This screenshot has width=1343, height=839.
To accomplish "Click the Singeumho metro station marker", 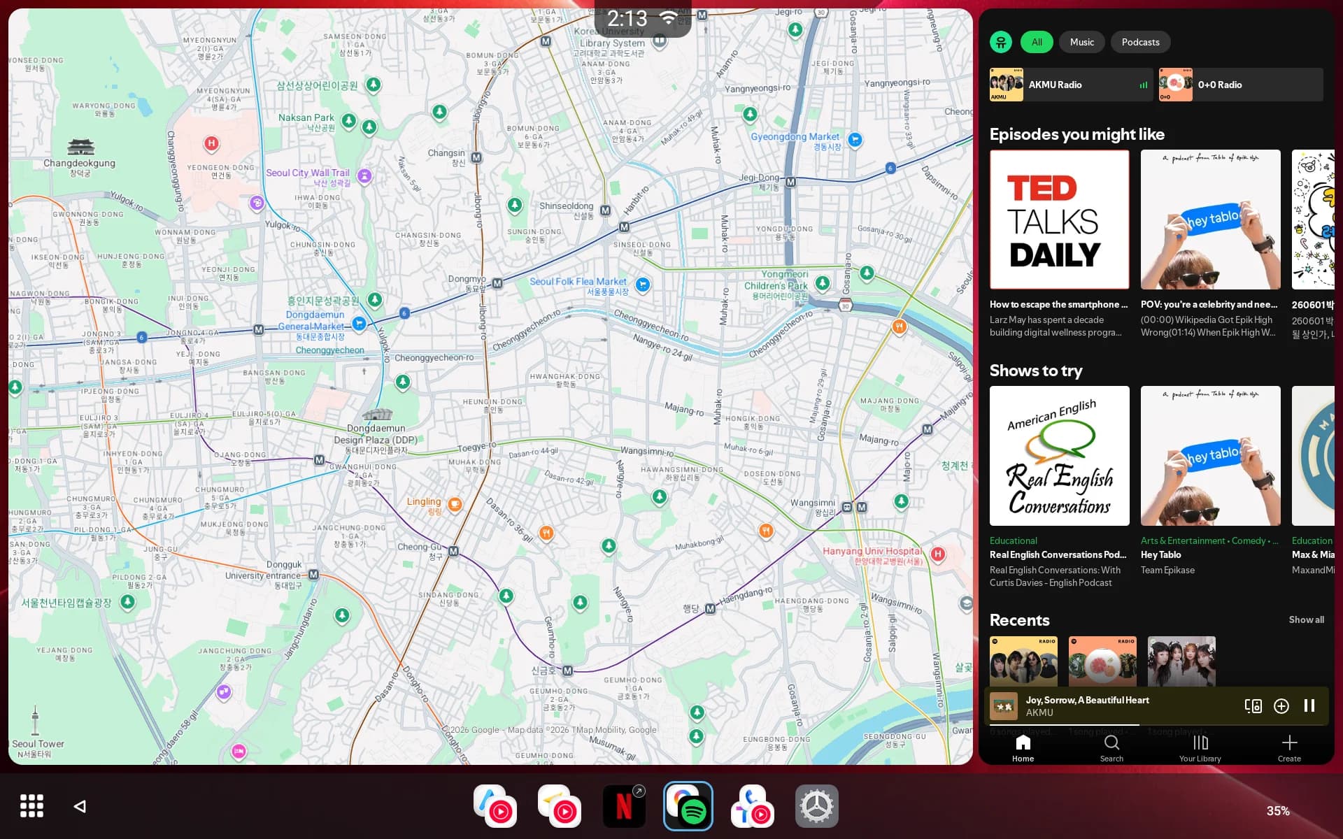I will [x=567, y=671].
